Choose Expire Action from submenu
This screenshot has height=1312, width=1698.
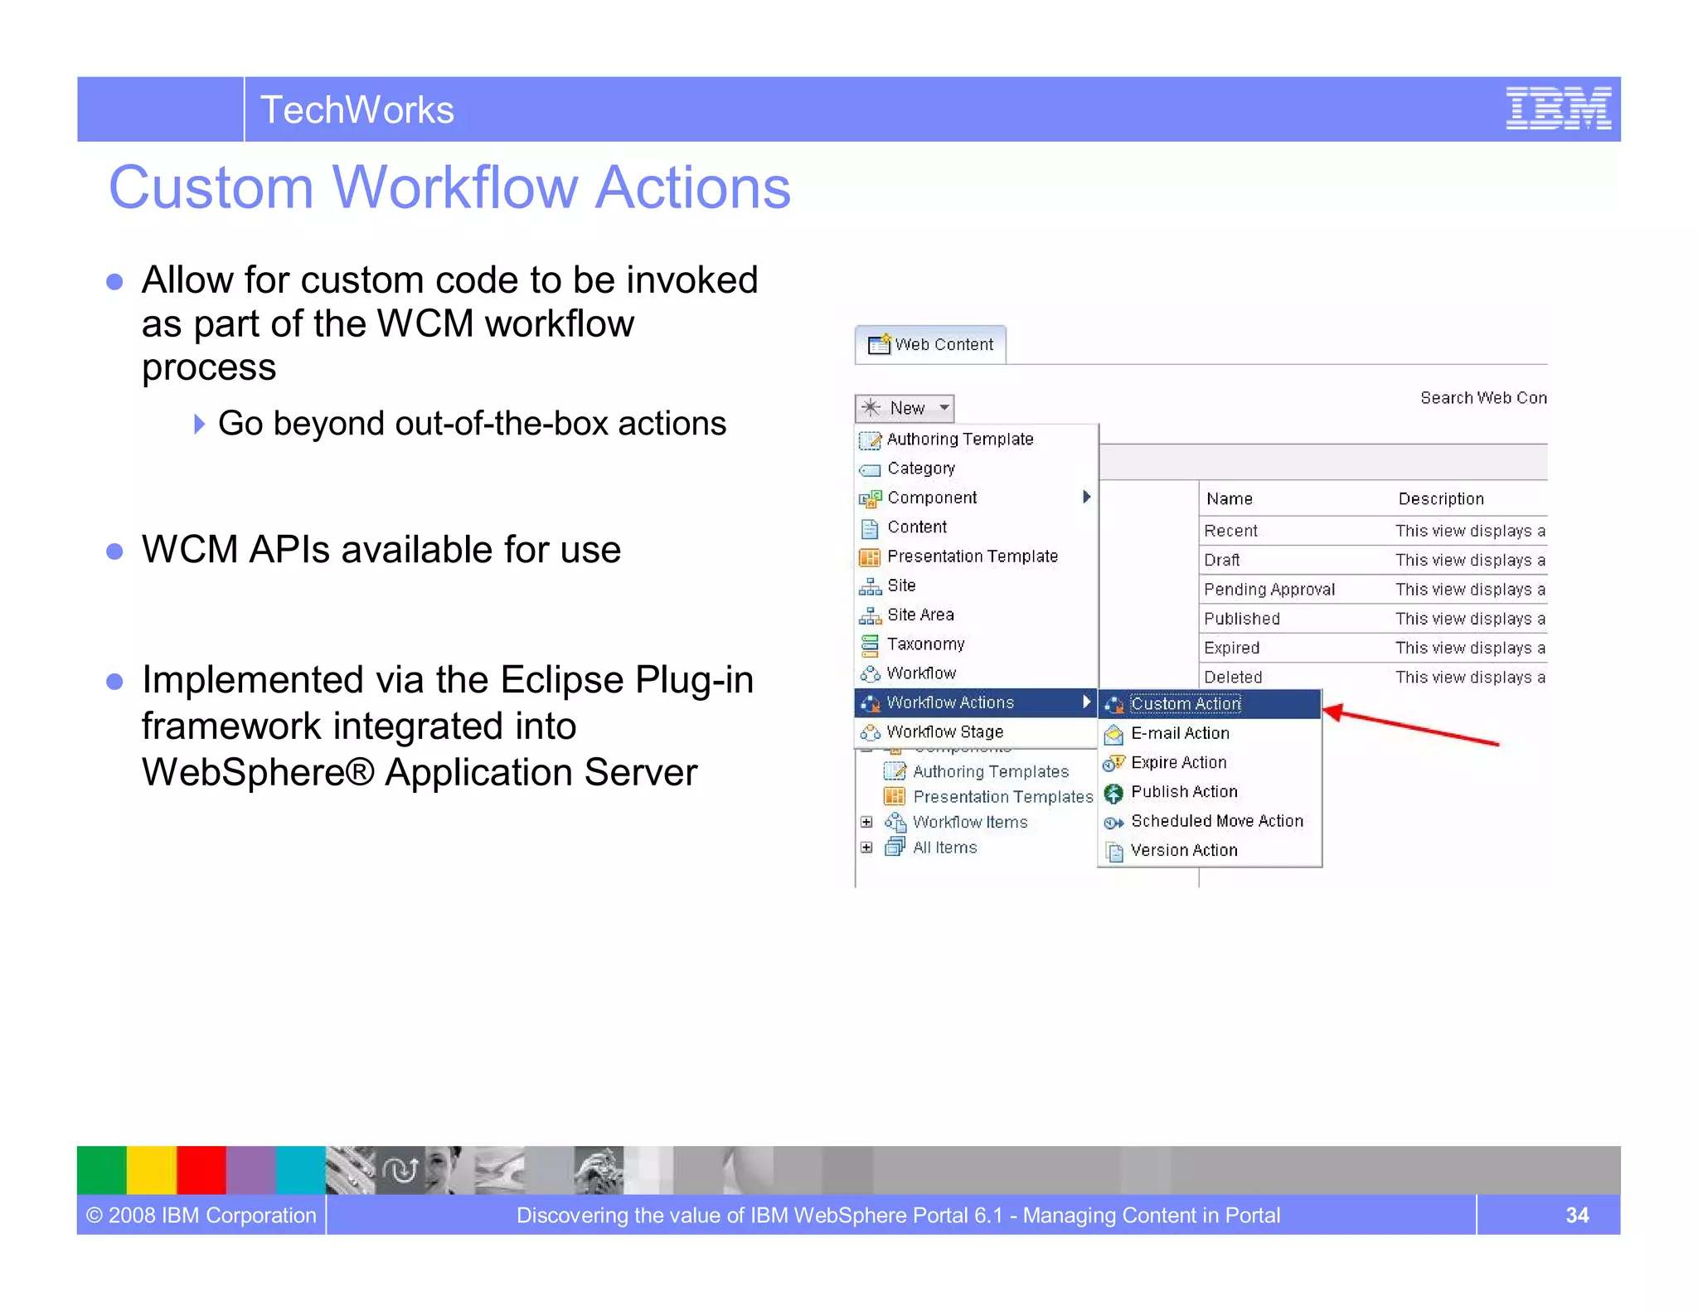[x=1209, y=762]
